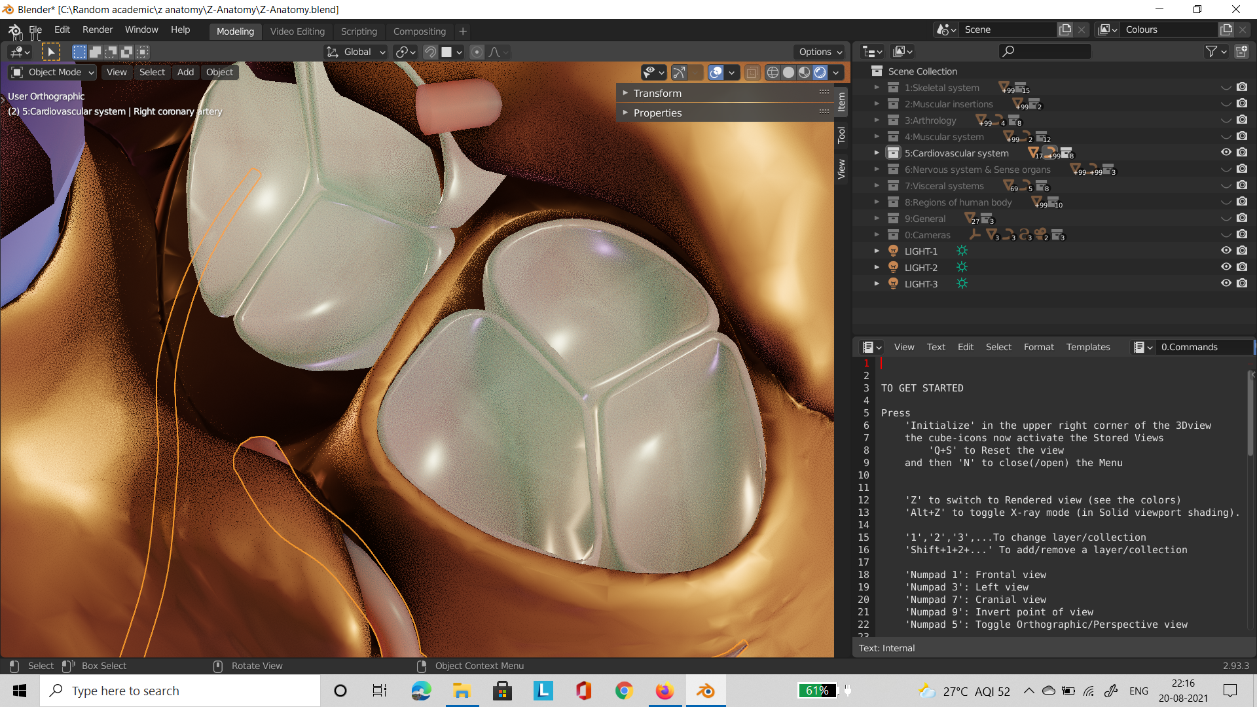
Task: Disable rendering for LIGHT-1 camera icon
Action: 1242,250
